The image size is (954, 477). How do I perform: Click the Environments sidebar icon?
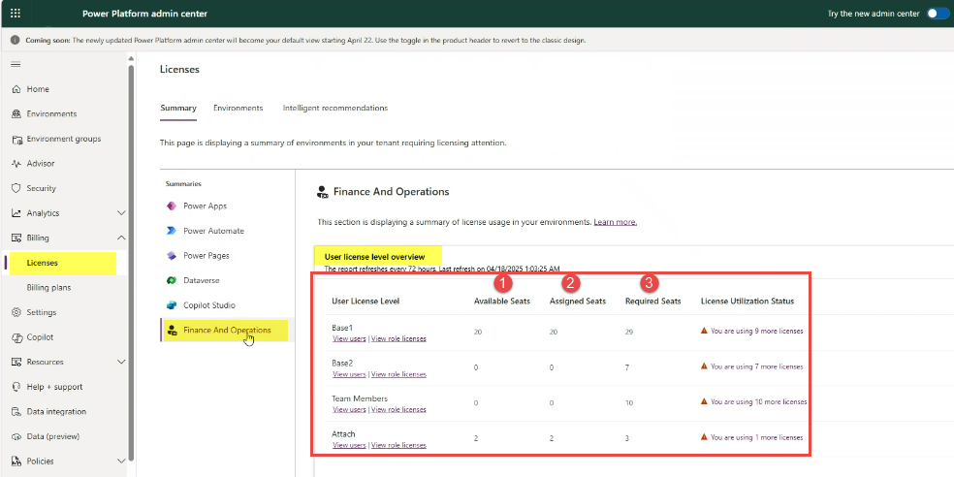pyautogui.click(x=16, y=113)
